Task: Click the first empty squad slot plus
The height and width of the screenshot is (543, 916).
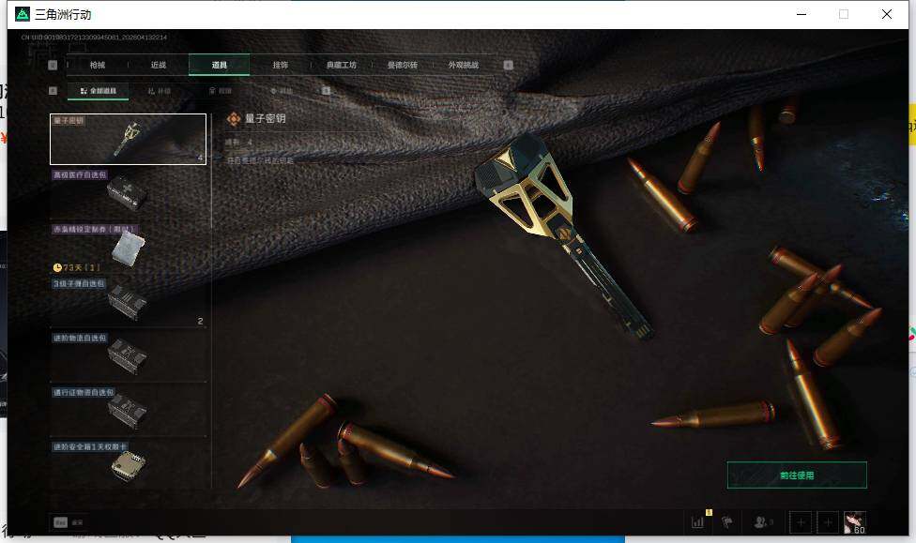Action: click(801, 522)
